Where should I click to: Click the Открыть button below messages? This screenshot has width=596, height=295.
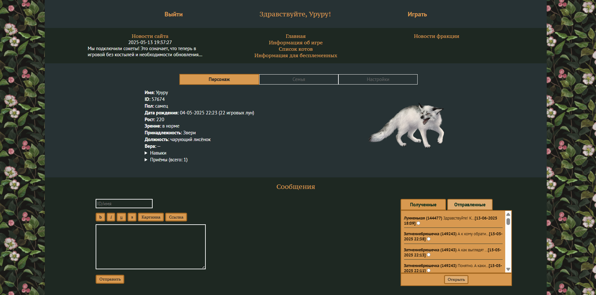456,280
